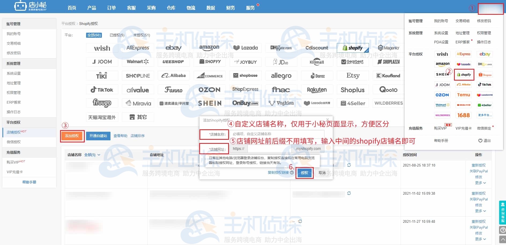Image resolution: width=506 pixels, height=245 pixels.
Task: Select the Daraz platform logo
Action: [x=317, y=76]
